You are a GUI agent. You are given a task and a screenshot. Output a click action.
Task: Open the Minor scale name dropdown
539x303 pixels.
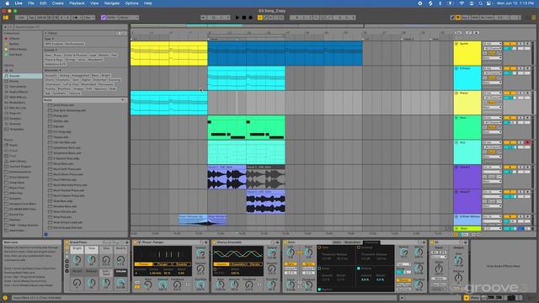coord(129,18)
